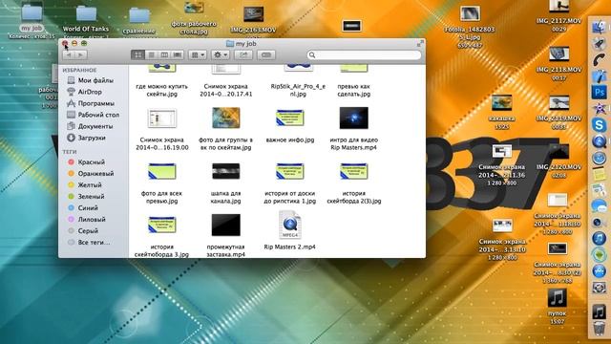Open iMovie star icon in Dock
The image size is (611, 344).
(x=600, y=108)
